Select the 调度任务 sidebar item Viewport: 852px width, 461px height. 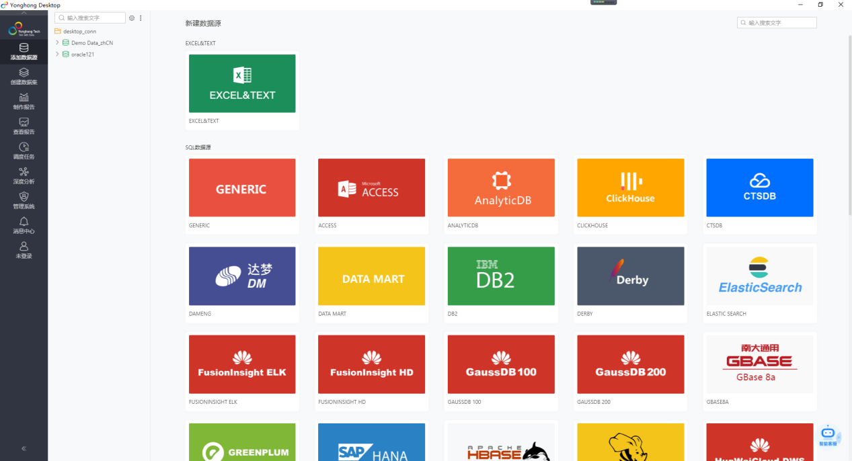point(24,151)
